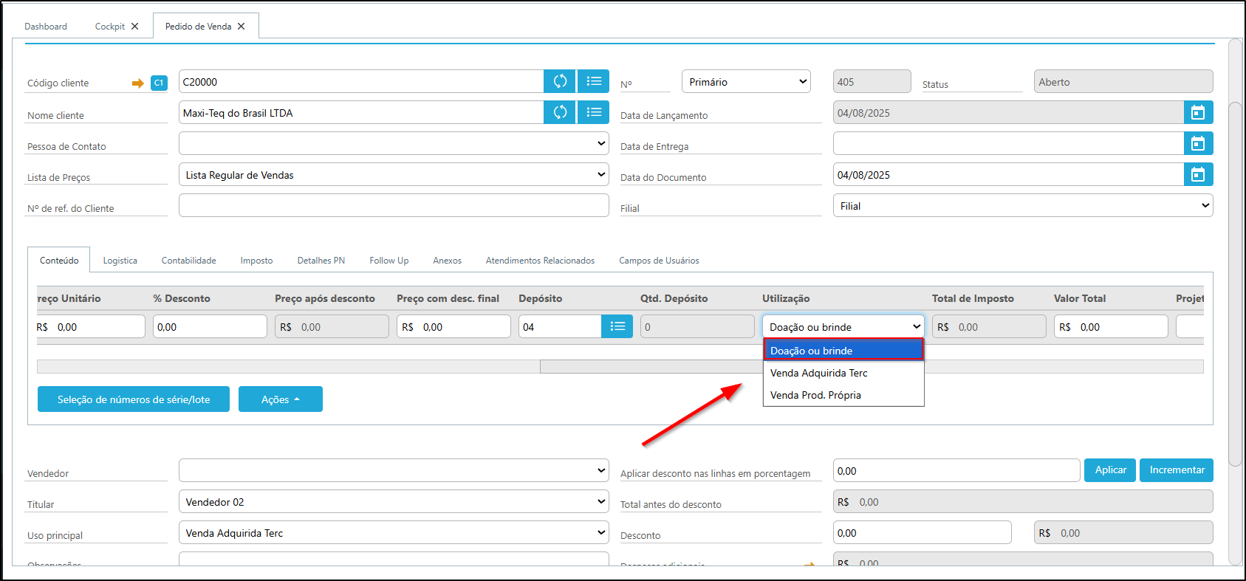Click the Data de Entrega input field
Image resolution: width=1246 pixels, height=581 pixels.
click(1008, 143)
